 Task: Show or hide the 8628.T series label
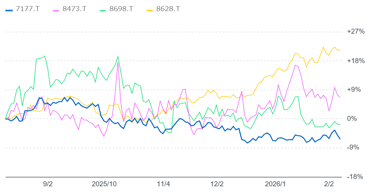coord(168,9)
